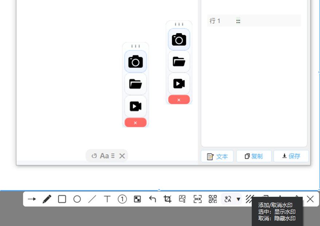Select the crop tool in toolbar
320x226 pixels.
(167, 199)
